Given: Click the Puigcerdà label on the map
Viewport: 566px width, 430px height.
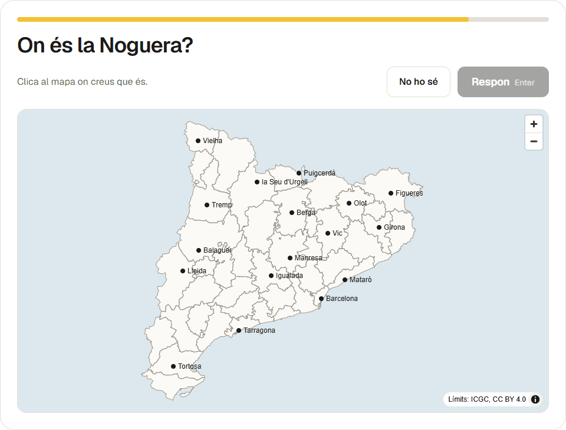Looking at the screenshot, I should [320, 173].
